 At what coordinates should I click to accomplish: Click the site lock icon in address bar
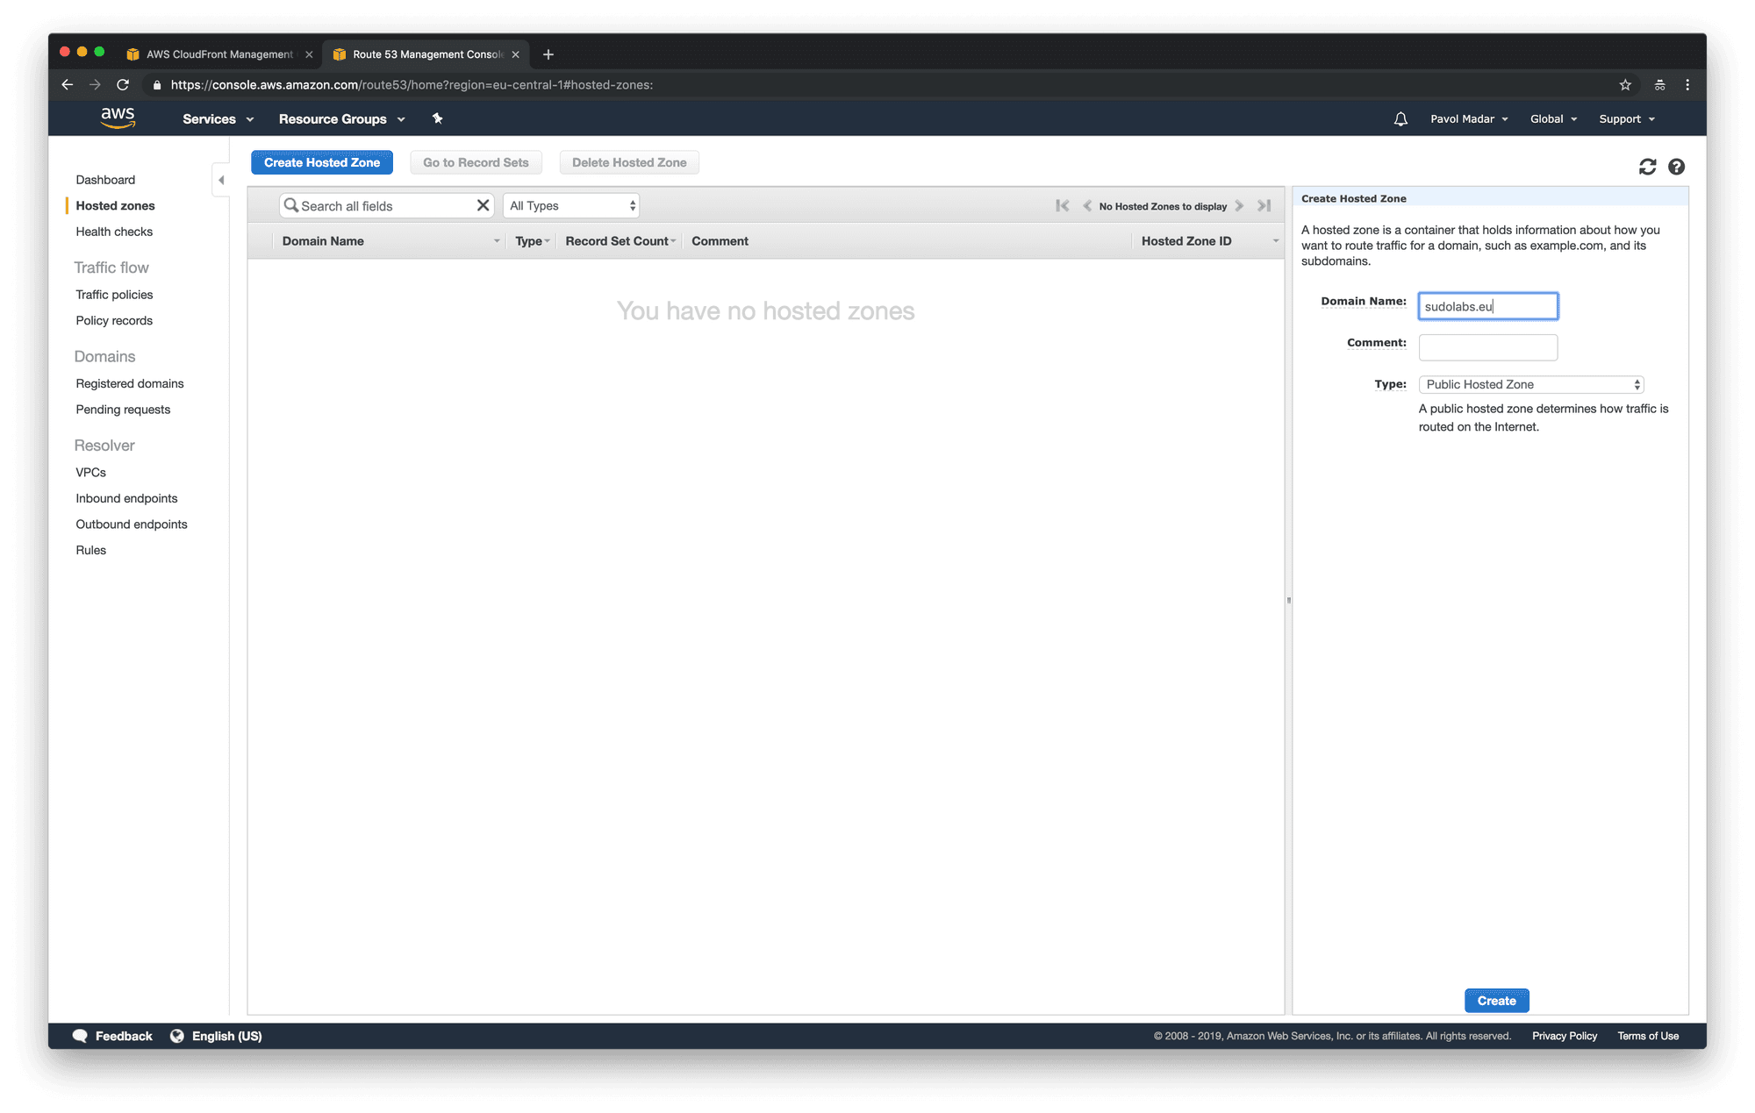click(x=157, y=85)
